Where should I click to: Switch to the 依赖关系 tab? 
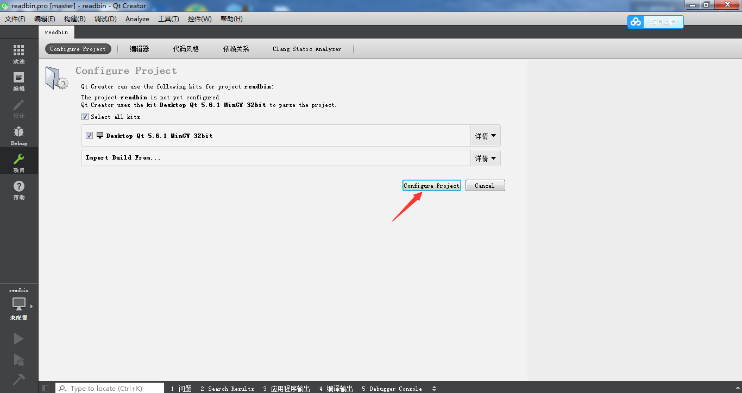(236, 49)
